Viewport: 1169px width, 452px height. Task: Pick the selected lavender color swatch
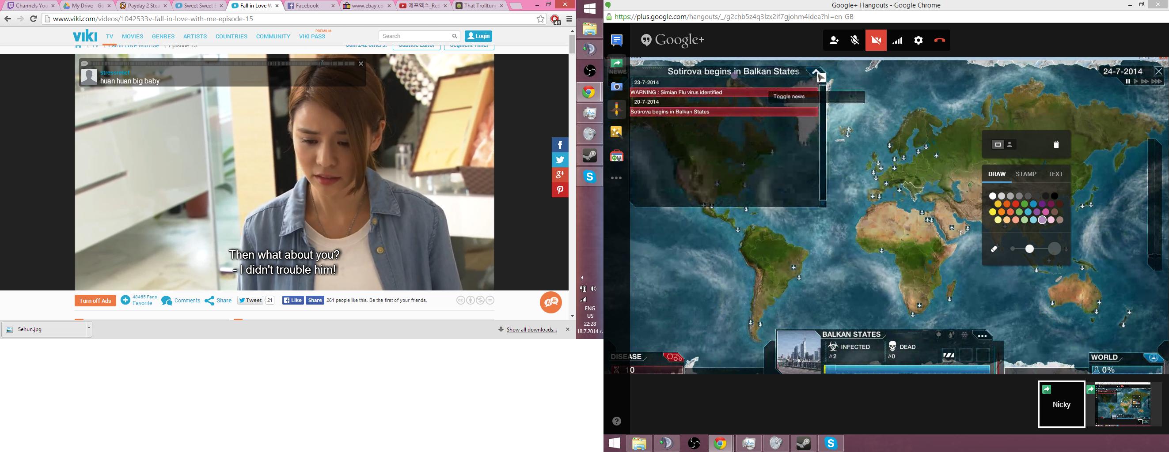(1042, 220)
